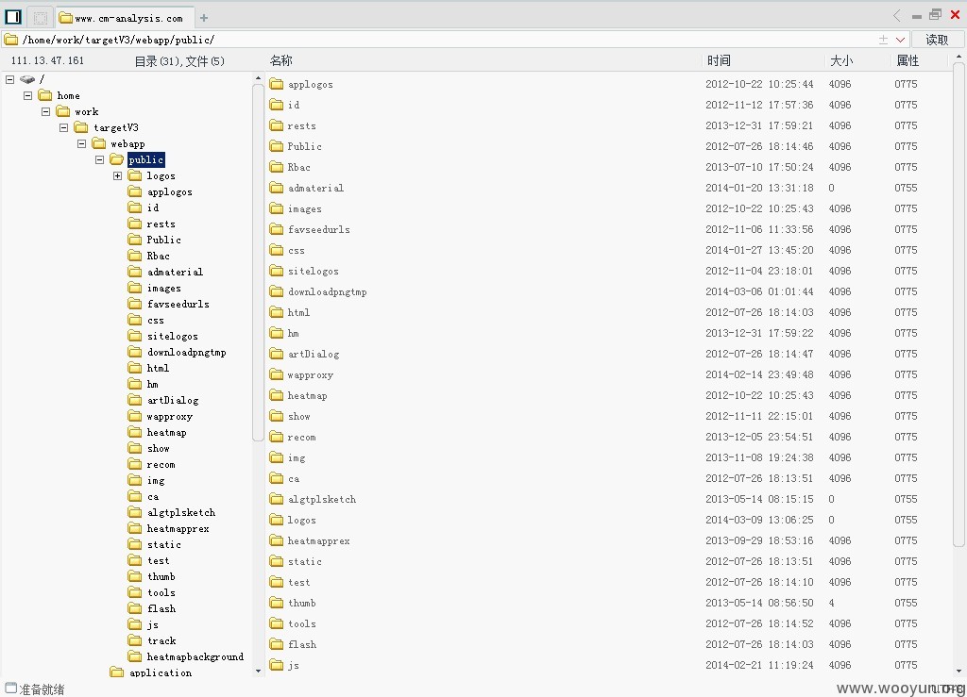Viewport: 967px width, 697px height.
Task: Click show folder icon in file list
Action: 277,416
